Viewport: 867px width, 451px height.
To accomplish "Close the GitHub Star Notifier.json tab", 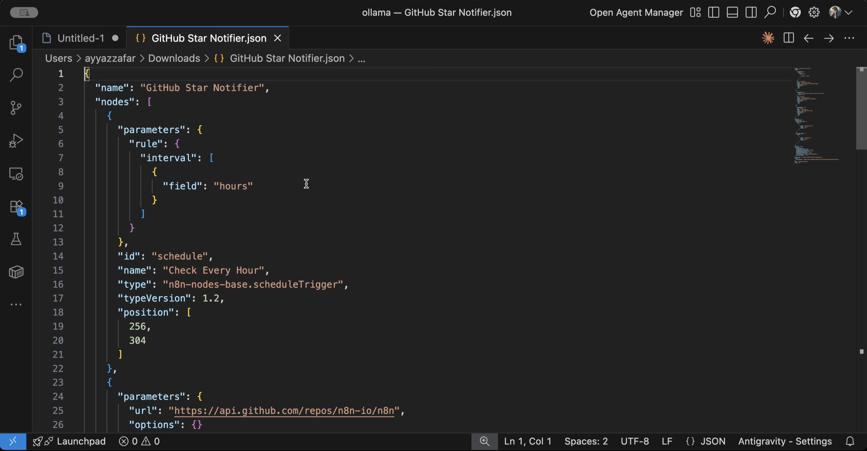I will click(x=277, y=38).
